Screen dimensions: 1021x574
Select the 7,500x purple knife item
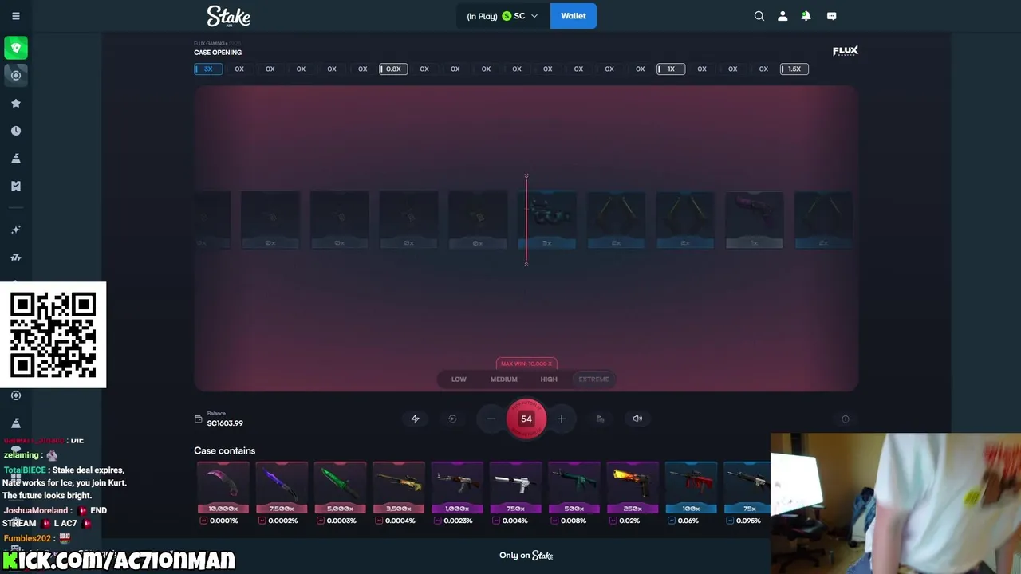coord(282,488)
